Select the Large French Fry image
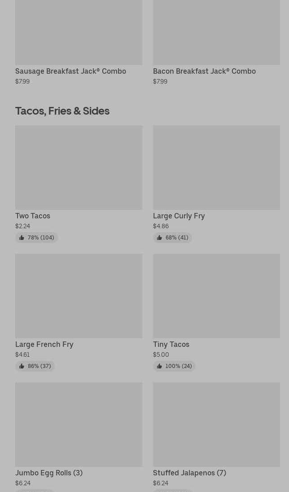Image resolution: width=289 pixels, height=492 pixels. (79, 296)
